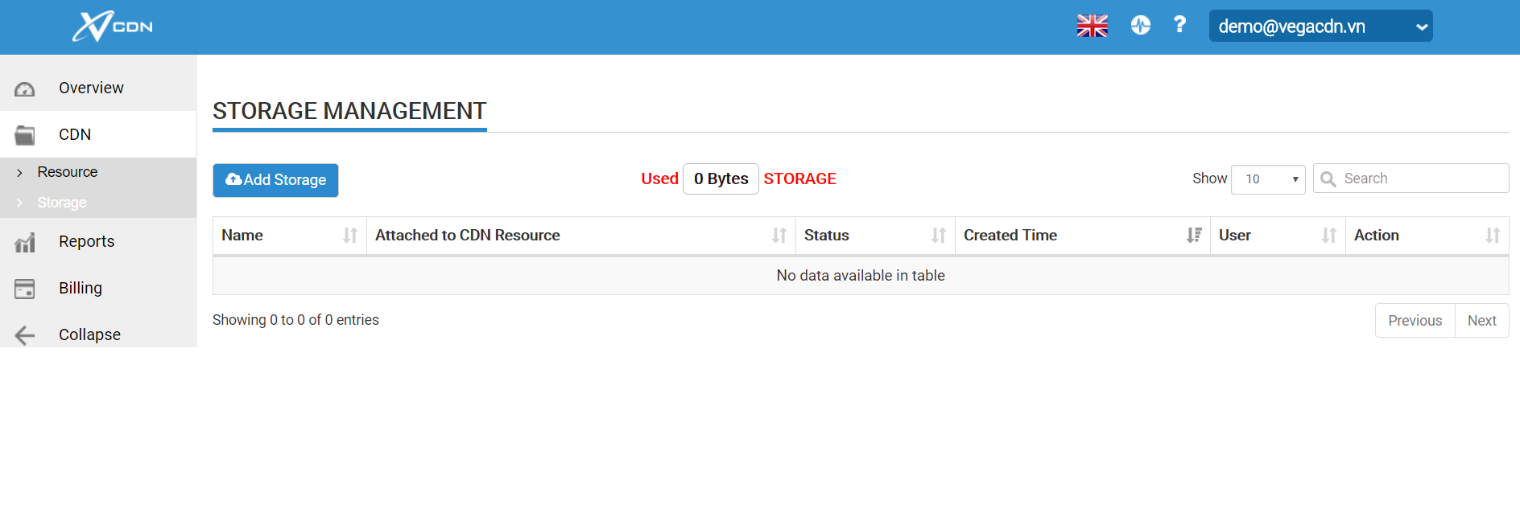Screen dimensions: 1520x521
Task: Select the Storage submenu item
Action: pos(62,203)
